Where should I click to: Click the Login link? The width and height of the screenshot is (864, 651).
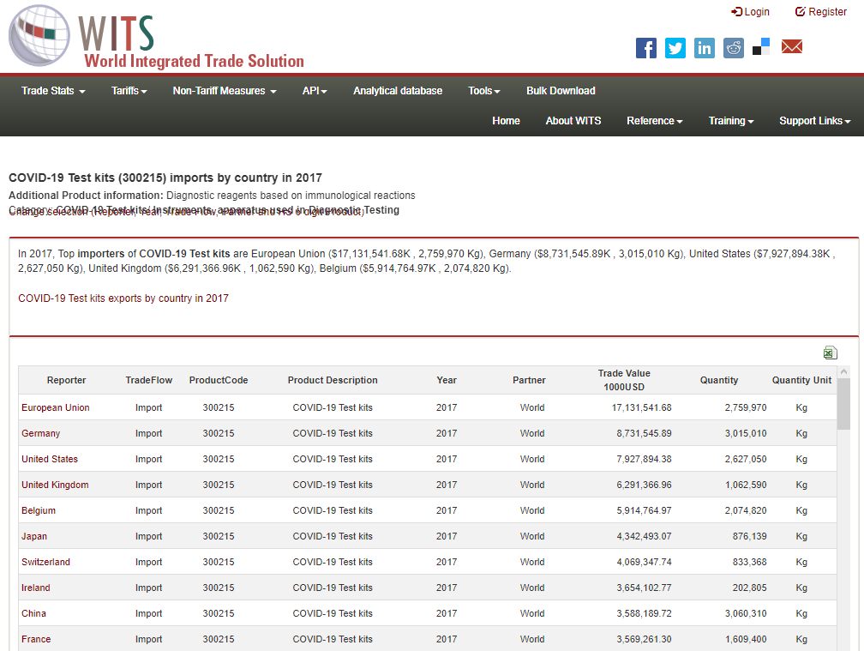pos(751,12)
